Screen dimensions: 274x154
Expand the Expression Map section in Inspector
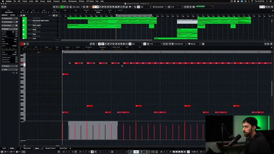tap(9, 18)
